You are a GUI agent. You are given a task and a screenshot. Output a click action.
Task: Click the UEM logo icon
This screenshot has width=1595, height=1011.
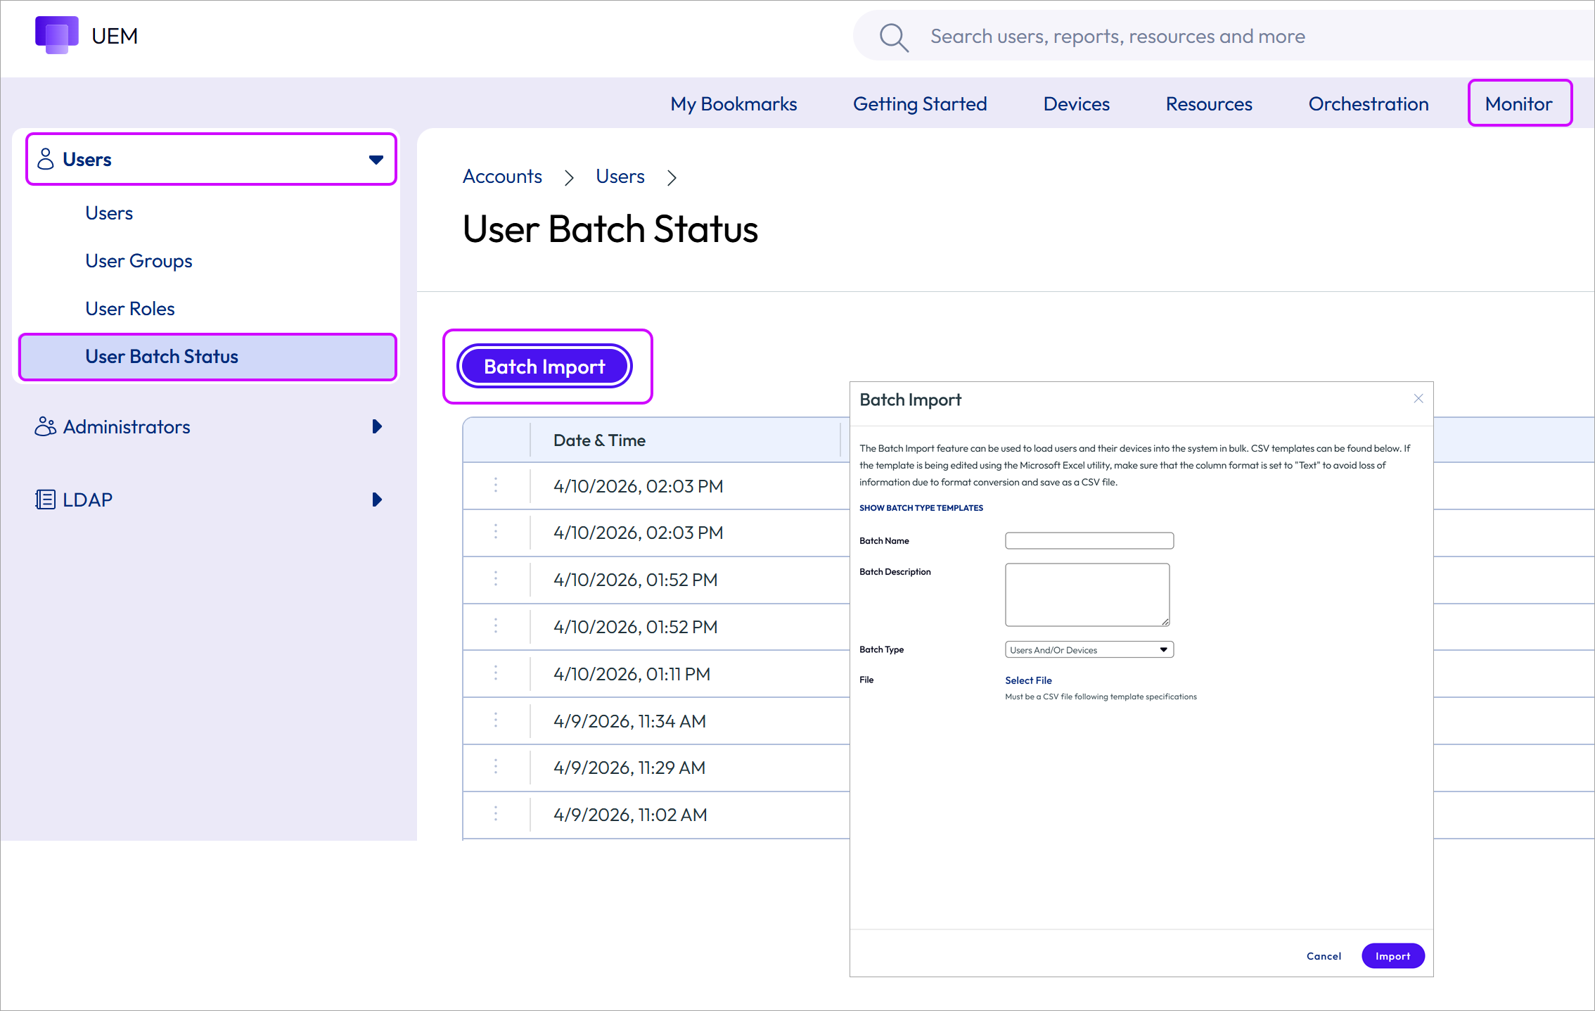pos(56,35)
